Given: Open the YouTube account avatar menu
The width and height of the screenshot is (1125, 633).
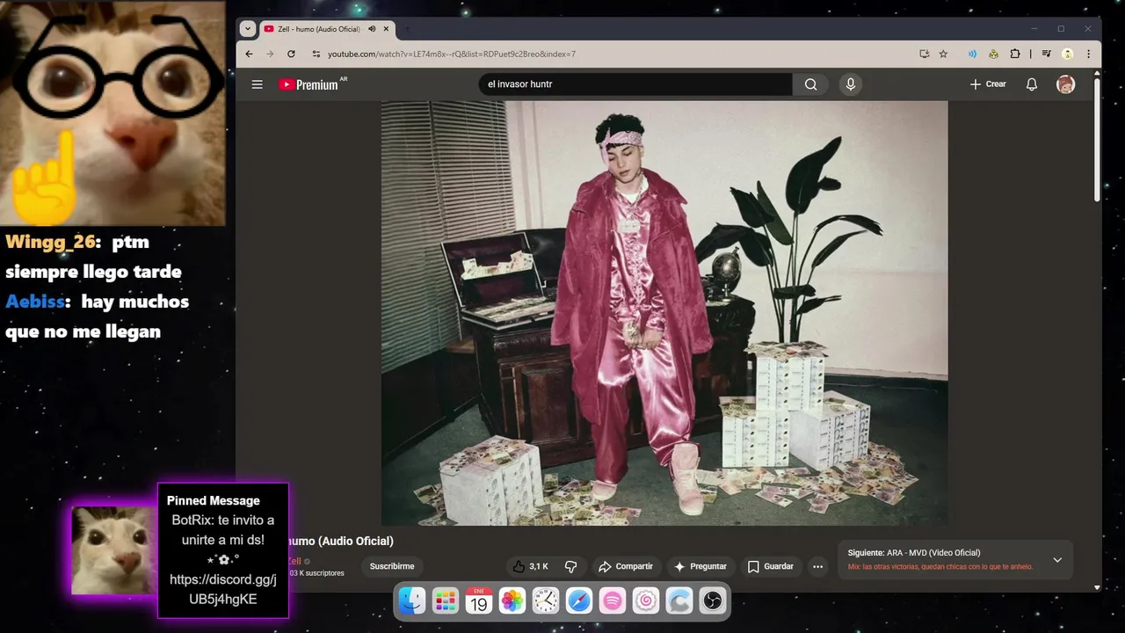Looking at the screenshot, I should pyautogui.click(x=1065, y=84).
